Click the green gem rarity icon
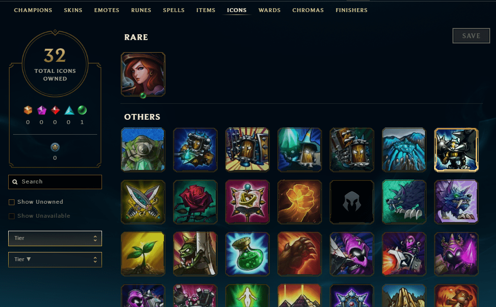 [82, 110]
